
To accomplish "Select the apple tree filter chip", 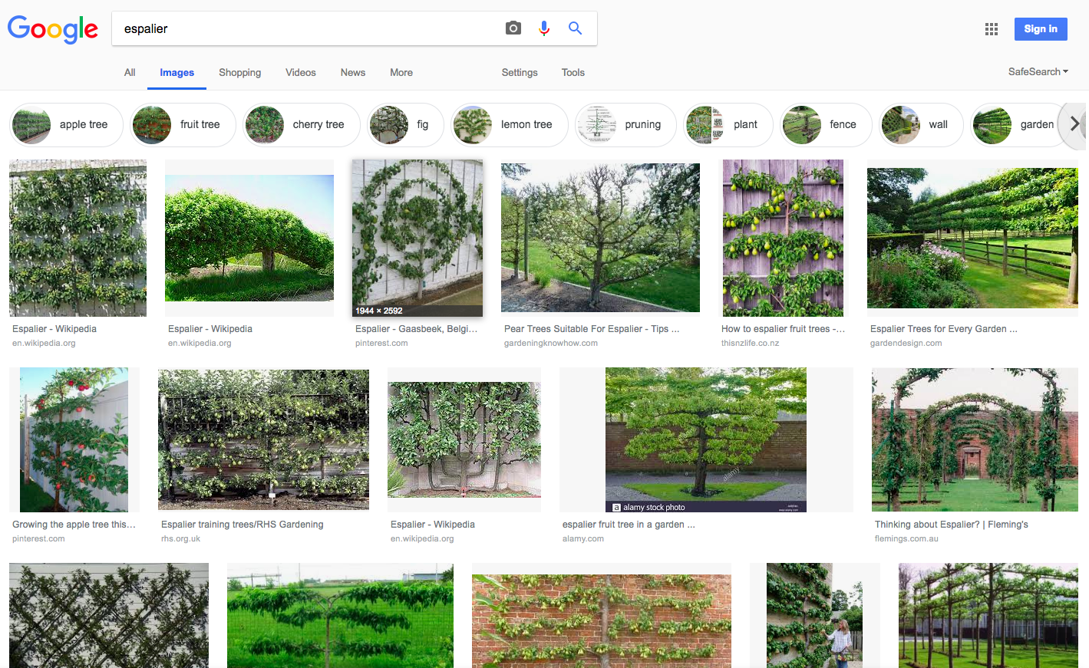I will point(67,125).
